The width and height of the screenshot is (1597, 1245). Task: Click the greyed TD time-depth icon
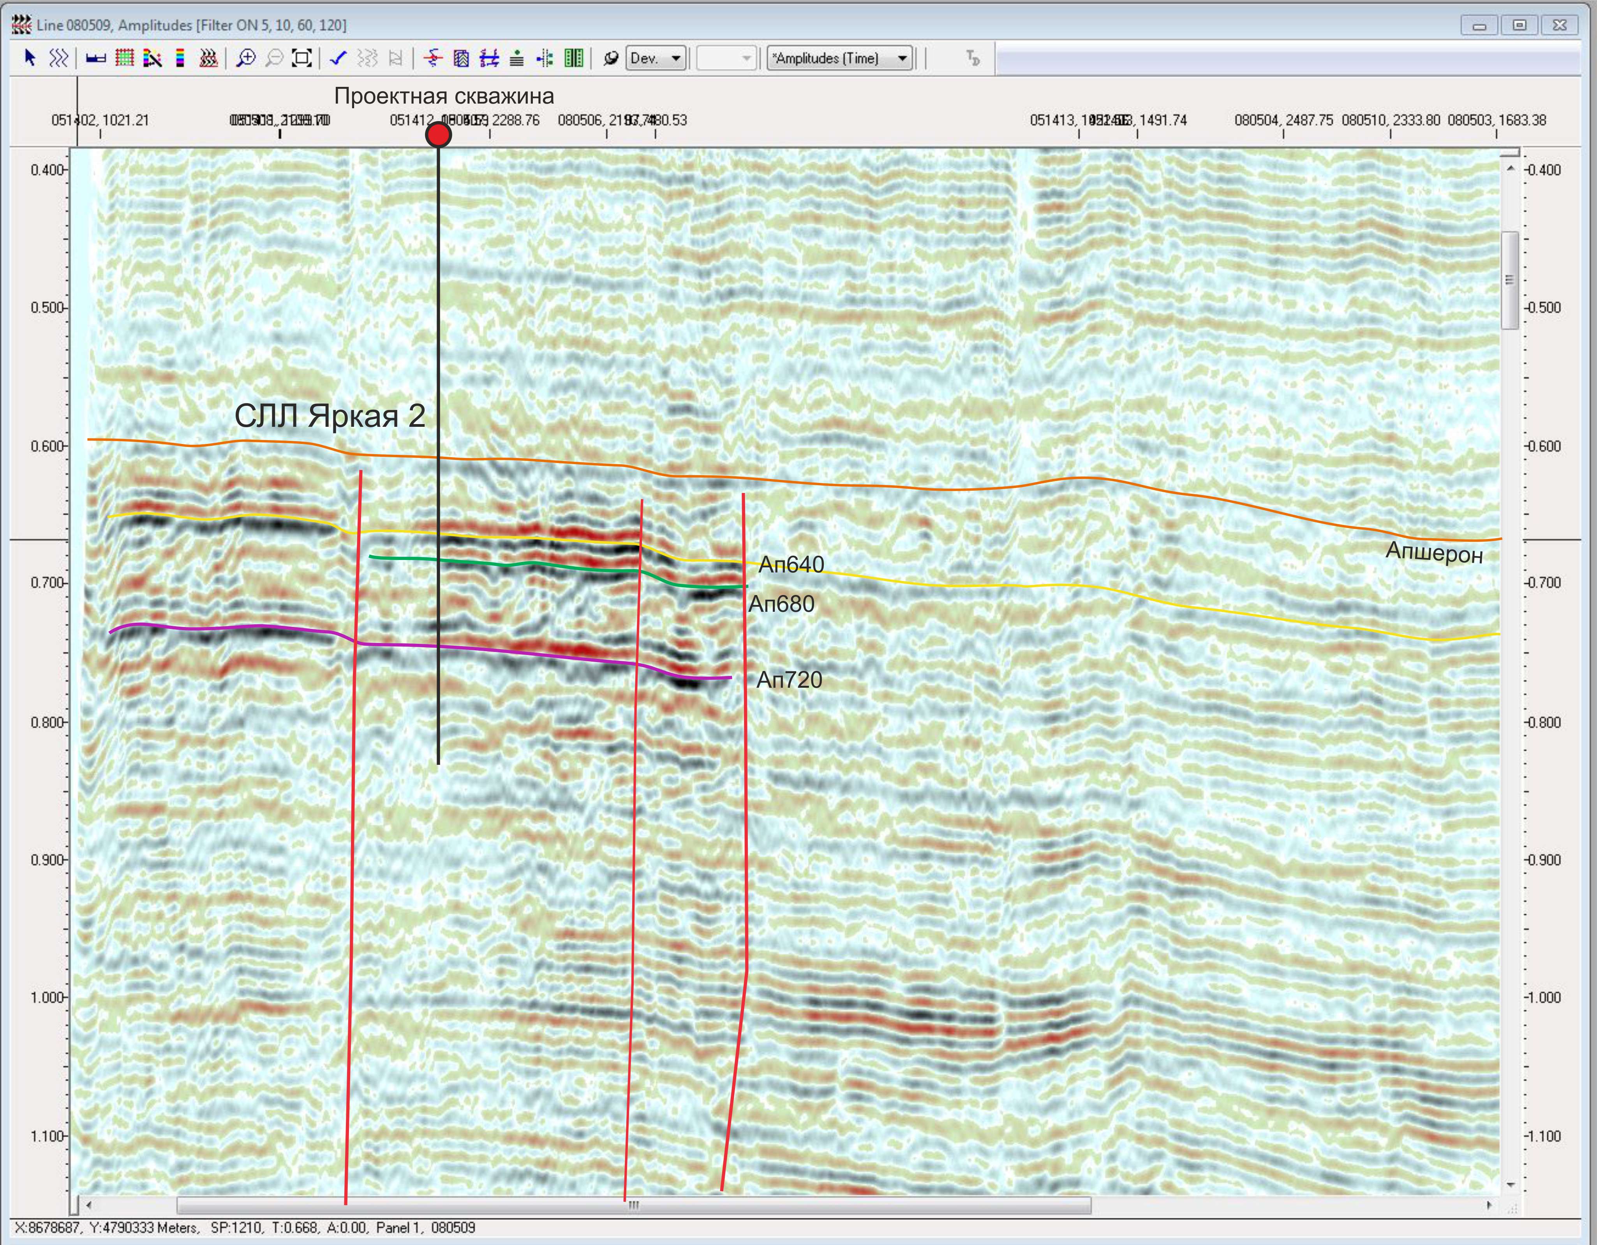pyautogui.click(x=973, y=58)
